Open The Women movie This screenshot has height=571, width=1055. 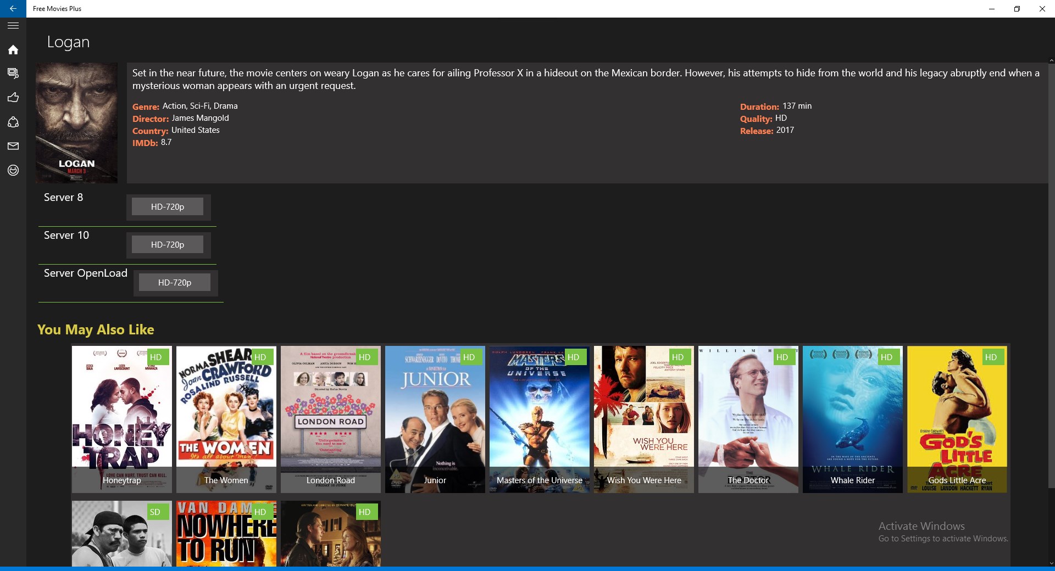[x=226, y=419]
